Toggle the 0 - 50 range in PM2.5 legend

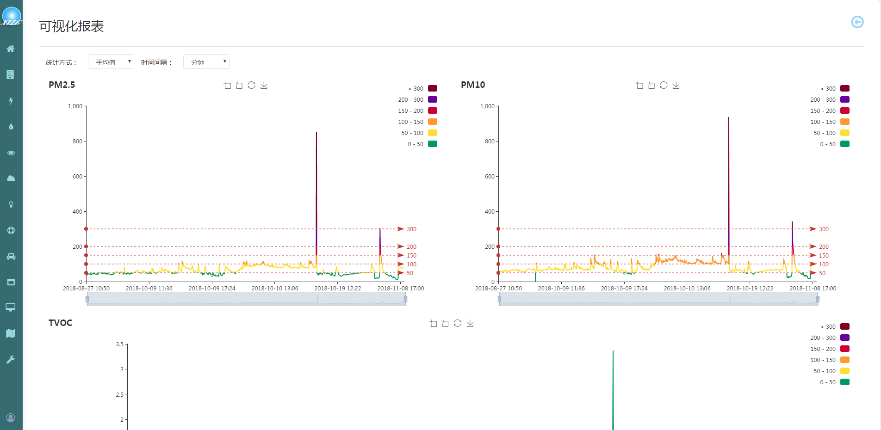pos(422,144)
